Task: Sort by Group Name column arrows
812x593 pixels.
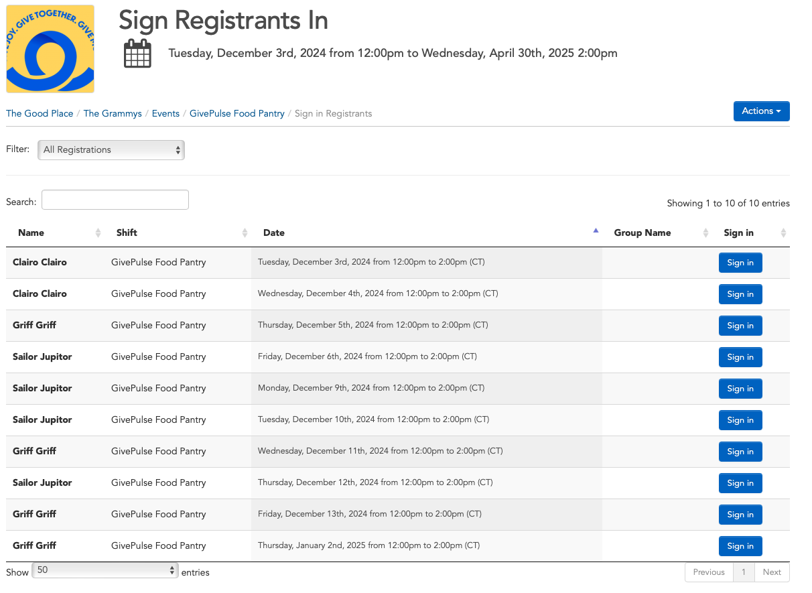Action: coord(705,233)
